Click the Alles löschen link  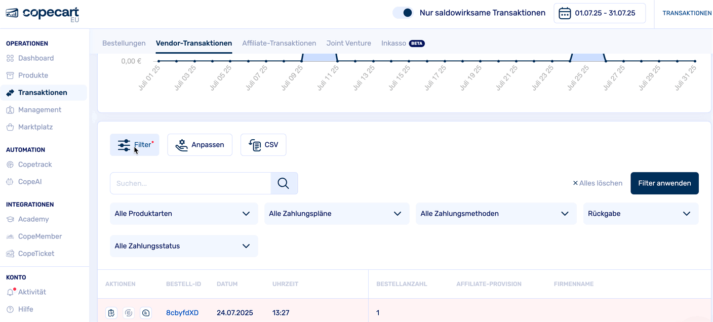coord(598,183)
